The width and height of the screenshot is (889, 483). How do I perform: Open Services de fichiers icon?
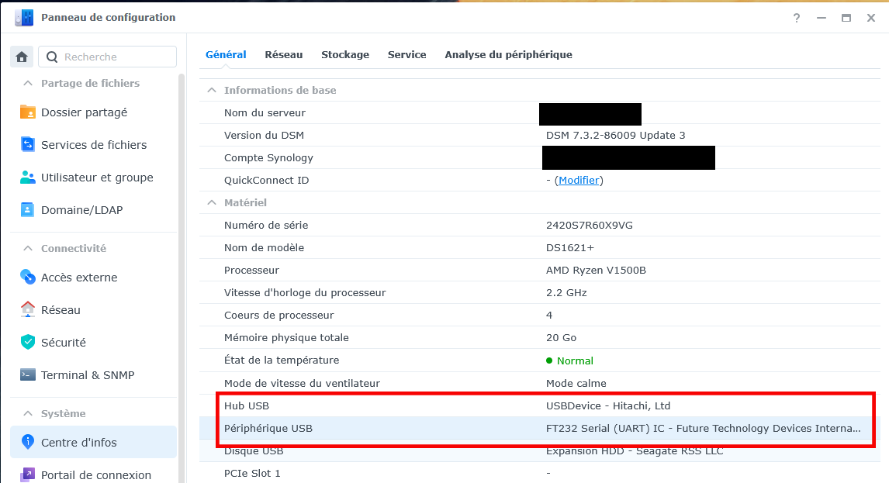(x=27, y=144)
